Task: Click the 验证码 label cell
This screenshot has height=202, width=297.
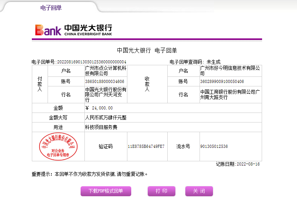Action: pyautogui.click(x=106, y=146)
